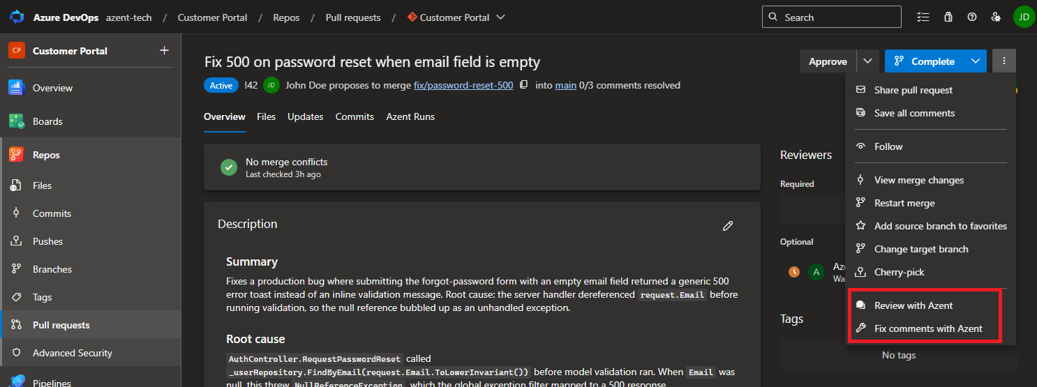Click the plus icon beside Customer Portal
This screenshot has width=1037, height=387.
(x=165, y=50)
